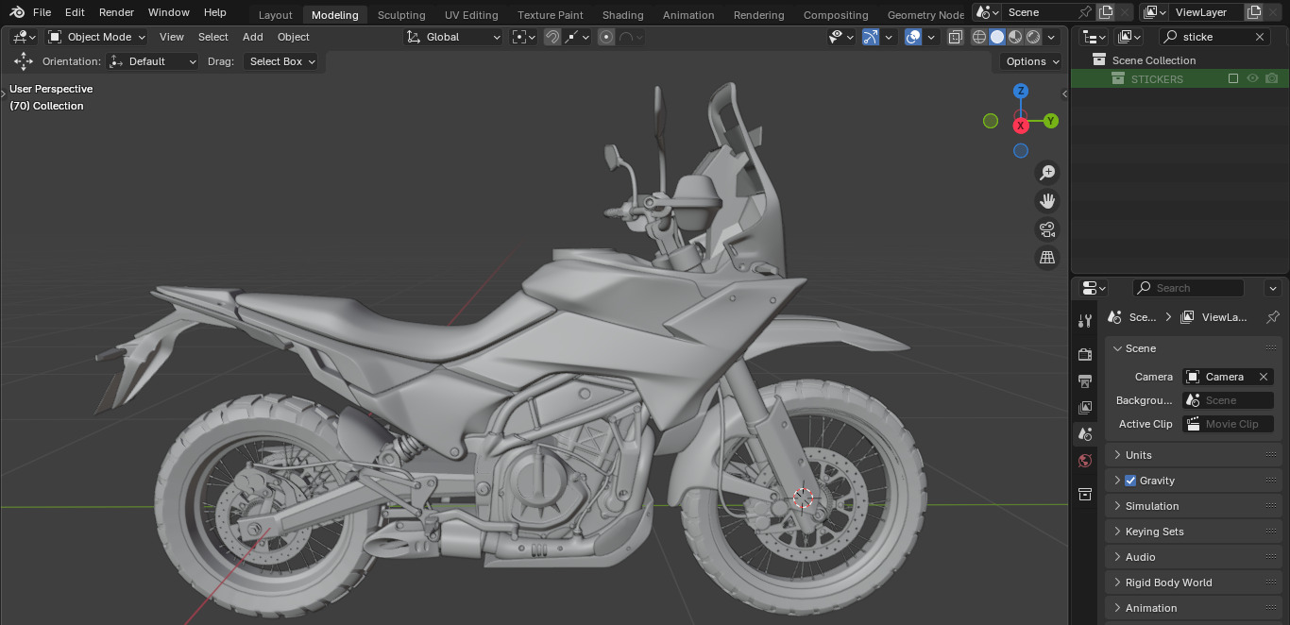Switch to solid viewport shading
The height and width of the screenshot is (625, 1290).
point(997,37)
